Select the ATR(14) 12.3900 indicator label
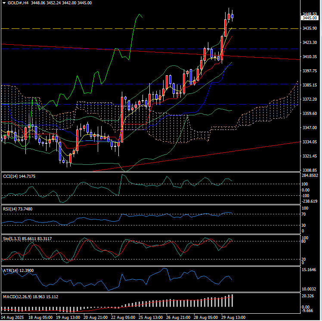 18,271
